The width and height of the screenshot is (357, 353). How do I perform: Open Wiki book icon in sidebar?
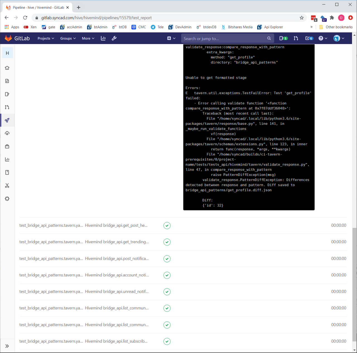tap(7, 172)
